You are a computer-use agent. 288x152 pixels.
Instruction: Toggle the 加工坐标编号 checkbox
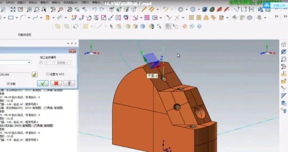(41, 63)
